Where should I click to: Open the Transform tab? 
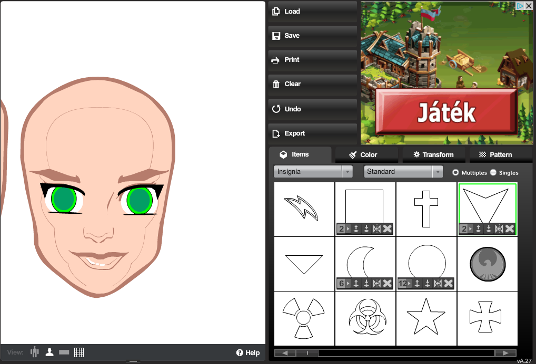pyautogui.click(x=433, y=154)
